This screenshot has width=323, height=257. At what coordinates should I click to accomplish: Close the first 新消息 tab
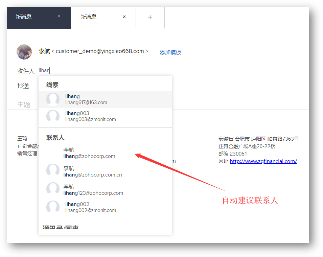tap(59, 16)
